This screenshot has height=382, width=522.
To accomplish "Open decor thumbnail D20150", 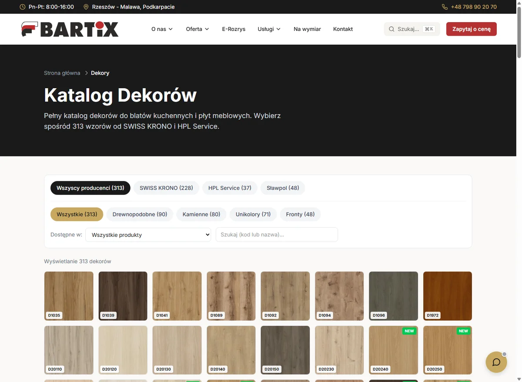I will (285, 350).
